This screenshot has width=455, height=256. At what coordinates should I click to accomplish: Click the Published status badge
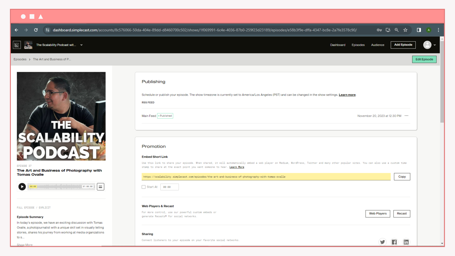(x=165, y=116)
